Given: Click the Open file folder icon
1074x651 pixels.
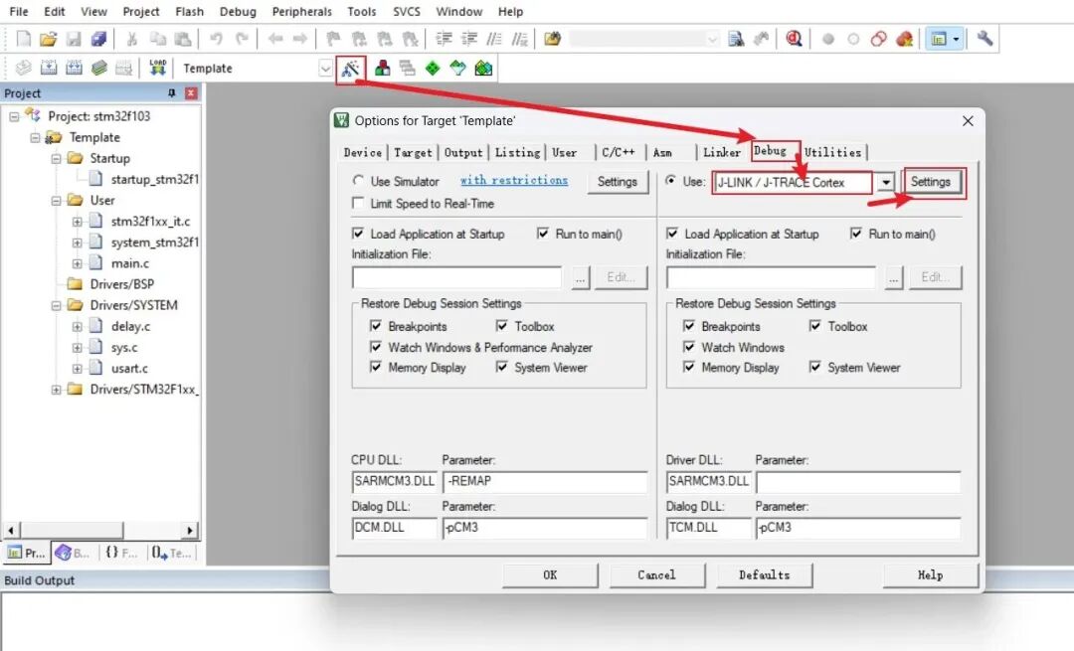Looking at the screenshot, I should pyautogui.click(x=48, y=39).
